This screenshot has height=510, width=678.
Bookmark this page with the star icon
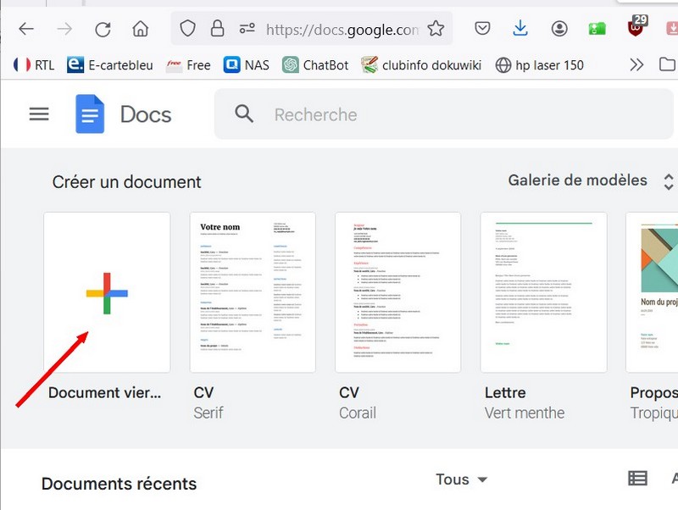(x=436, y=30)
